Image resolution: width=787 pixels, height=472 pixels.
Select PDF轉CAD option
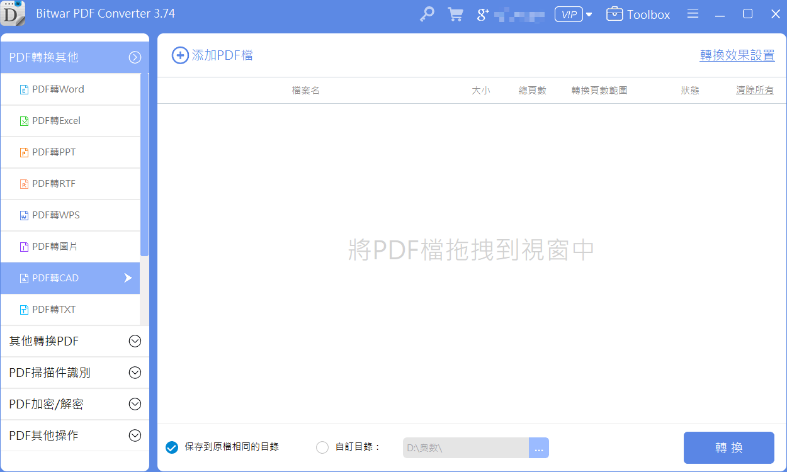click(70, 278)
